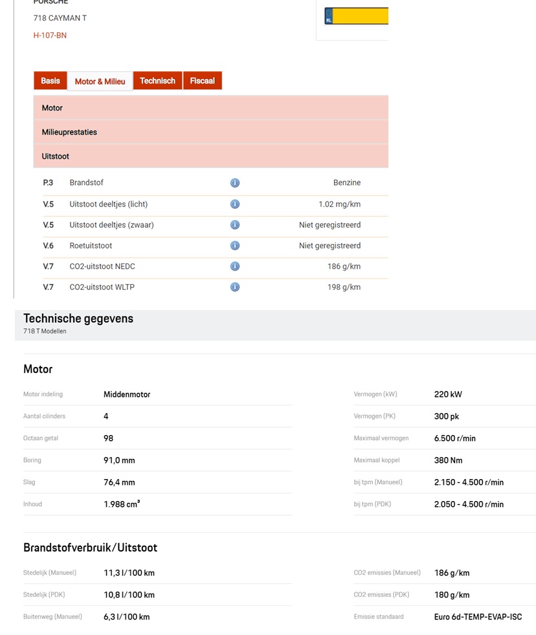
Task: Click Niet geregistreerd in Uitstoot deeltjes (zwaar) row
Action: pos(329,225)
